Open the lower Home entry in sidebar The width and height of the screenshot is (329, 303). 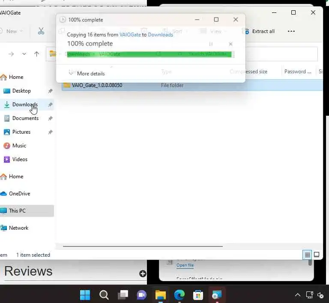(x=16, y=177)
